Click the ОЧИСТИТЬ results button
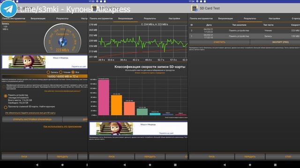 [219, 42]
